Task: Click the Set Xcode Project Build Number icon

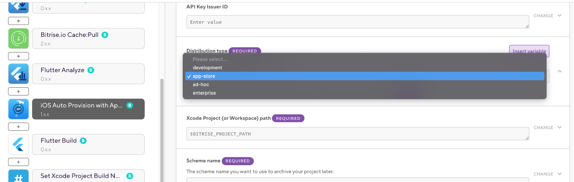Action: click(x=18, y=176)
